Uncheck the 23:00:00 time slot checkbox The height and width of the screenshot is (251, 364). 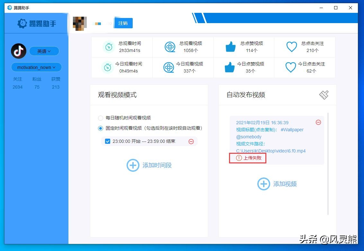(108, 141)
